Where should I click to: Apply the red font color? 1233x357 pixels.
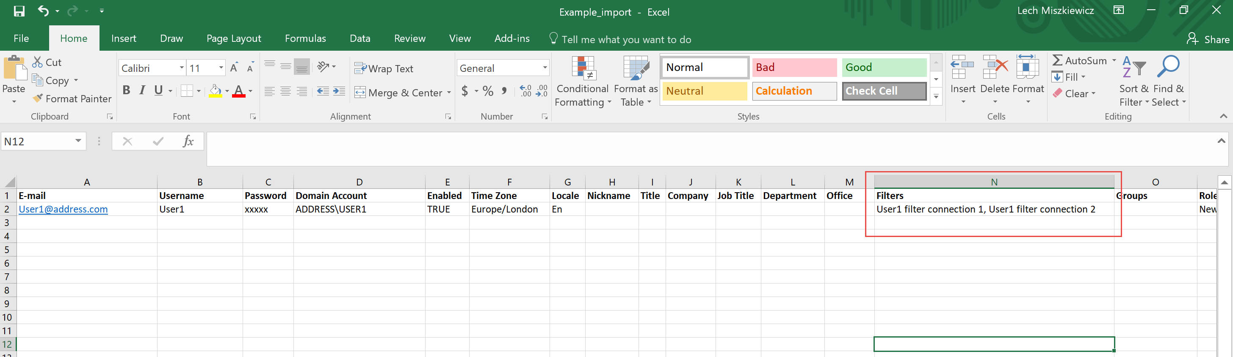pyautogui.click(x=238, y=91)
